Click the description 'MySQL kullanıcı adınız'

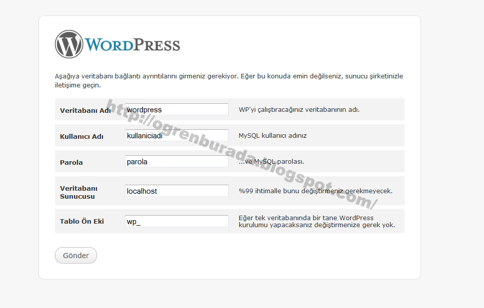pos(273,135)
